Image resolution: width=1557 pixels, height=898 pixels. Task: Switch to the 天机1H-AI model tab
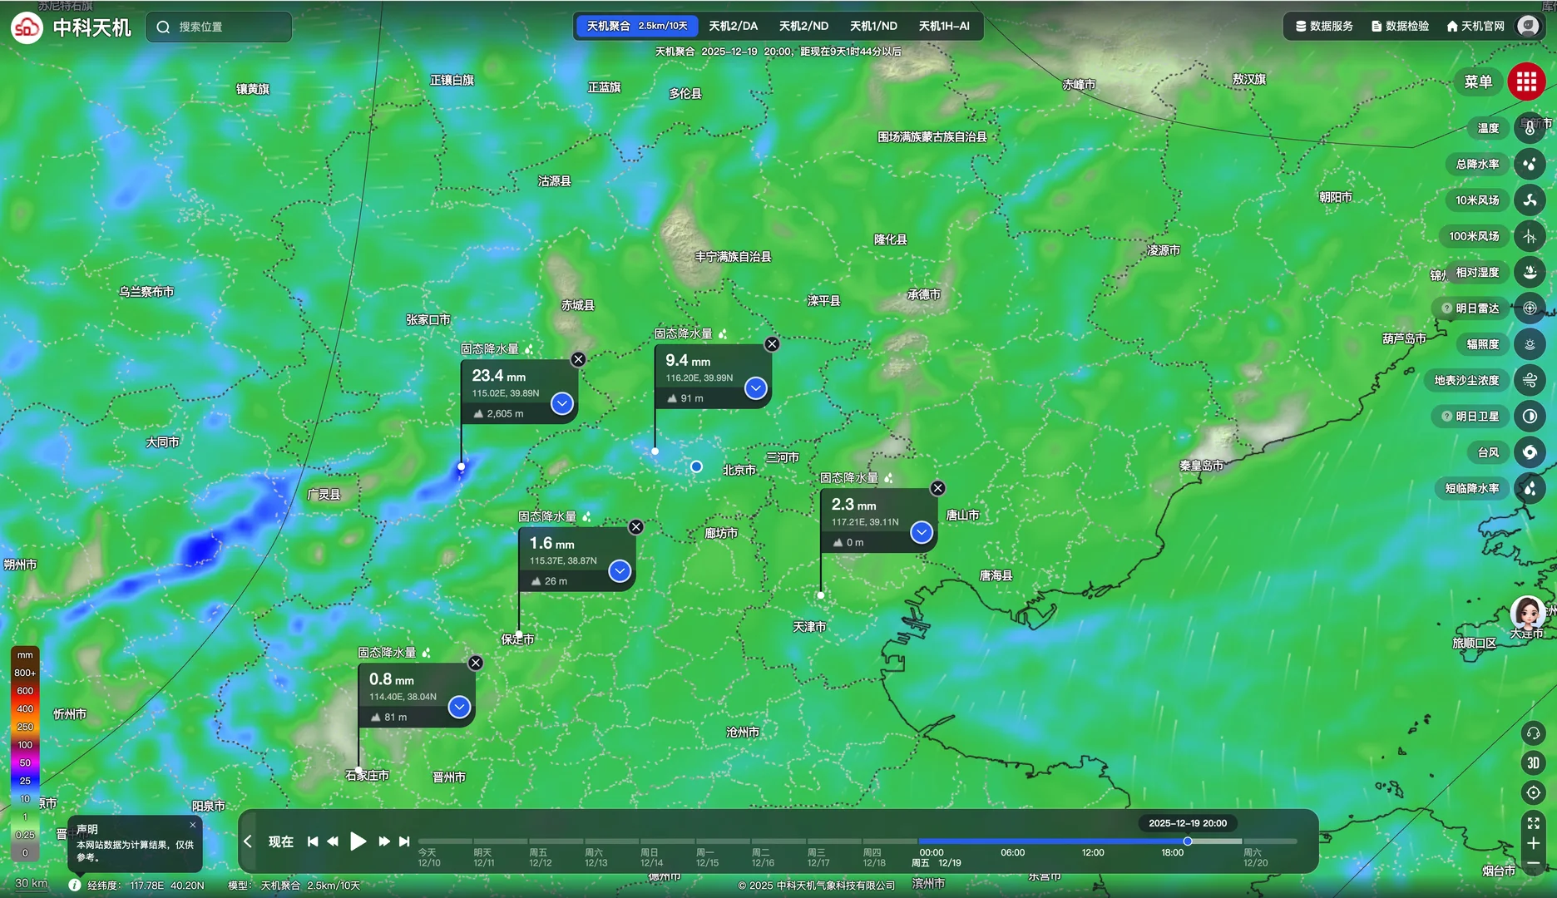tap(944, 26)
